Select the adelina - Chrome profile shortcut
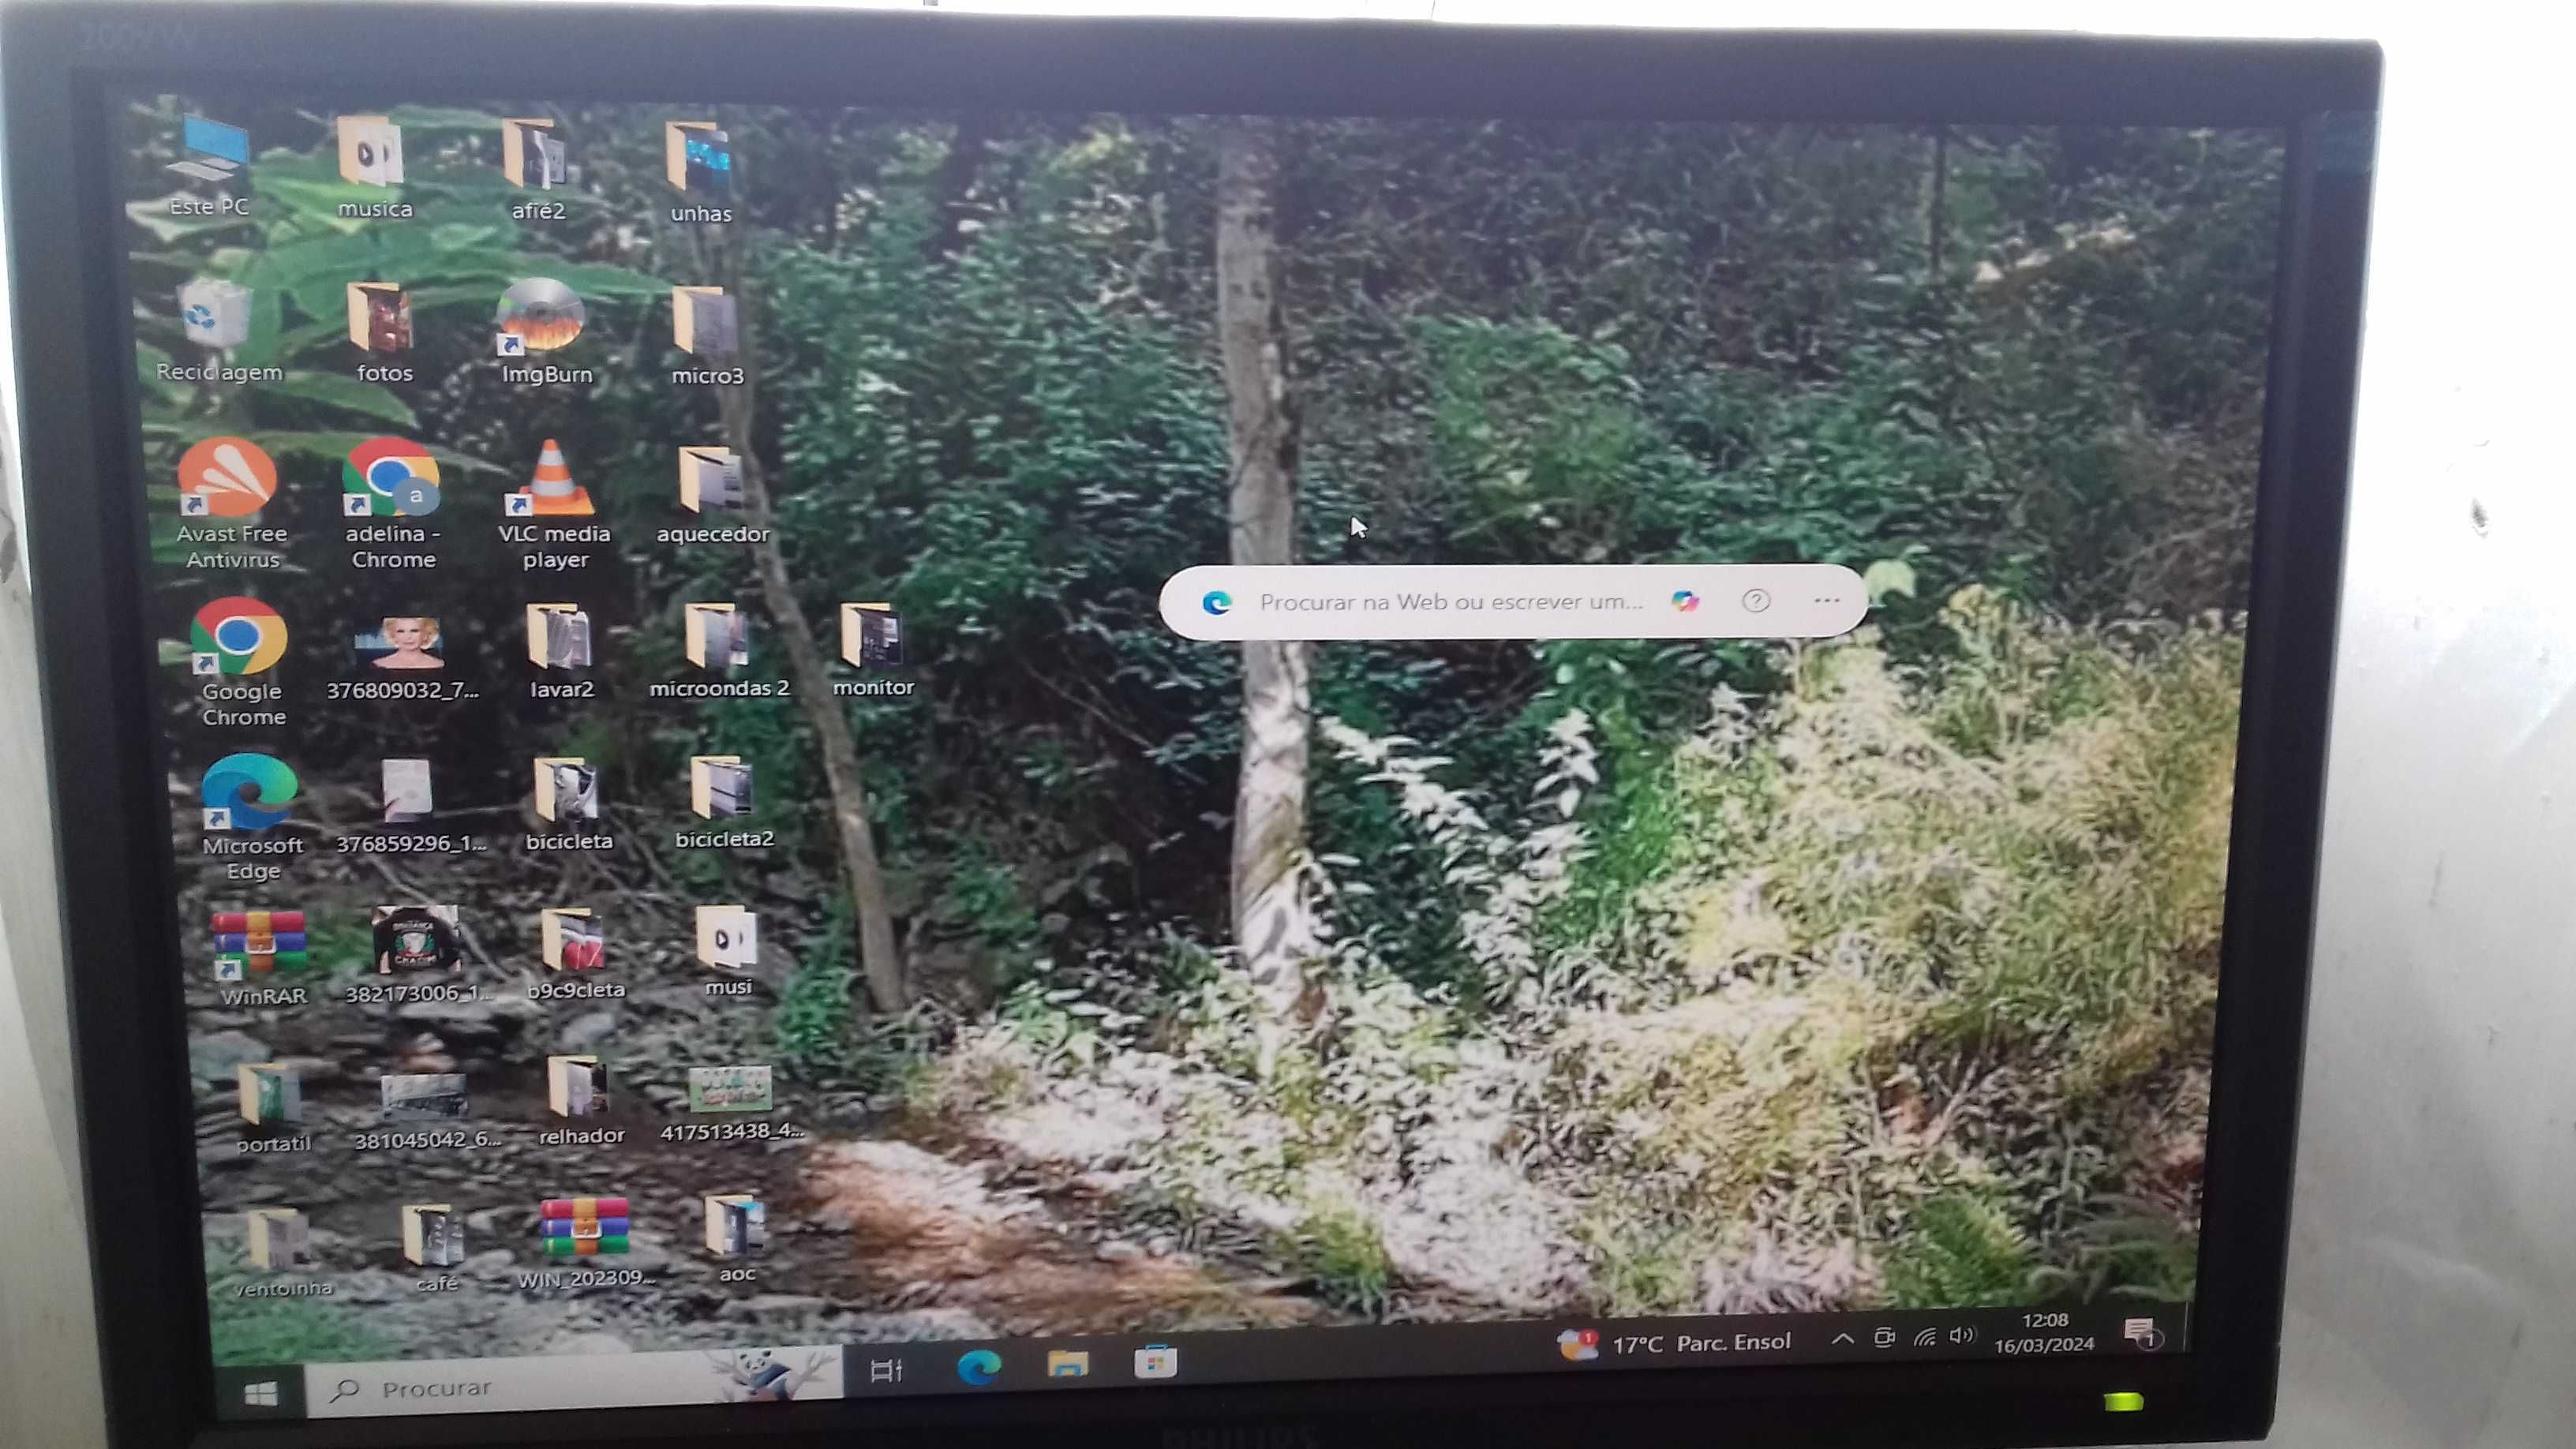The image size is (2576, 1449). [392, 503]
